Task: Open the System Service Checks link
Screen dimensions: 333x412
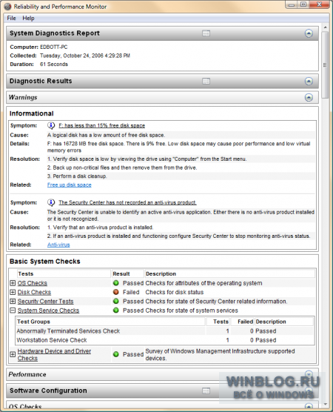Action: pyautogui.click(x=48, y=310)
